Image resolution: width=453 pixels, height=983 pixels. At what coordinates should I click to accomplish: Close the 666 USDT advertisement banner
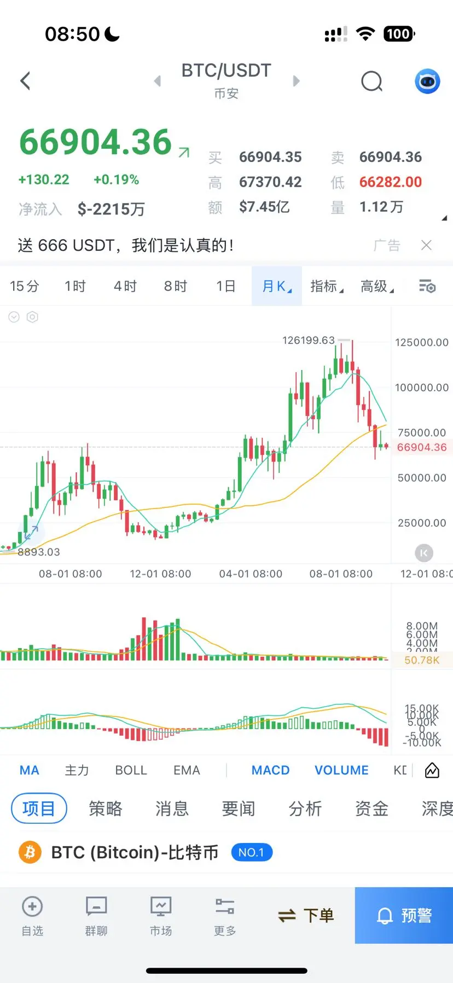pyautogui.click(x=426, y=245)
